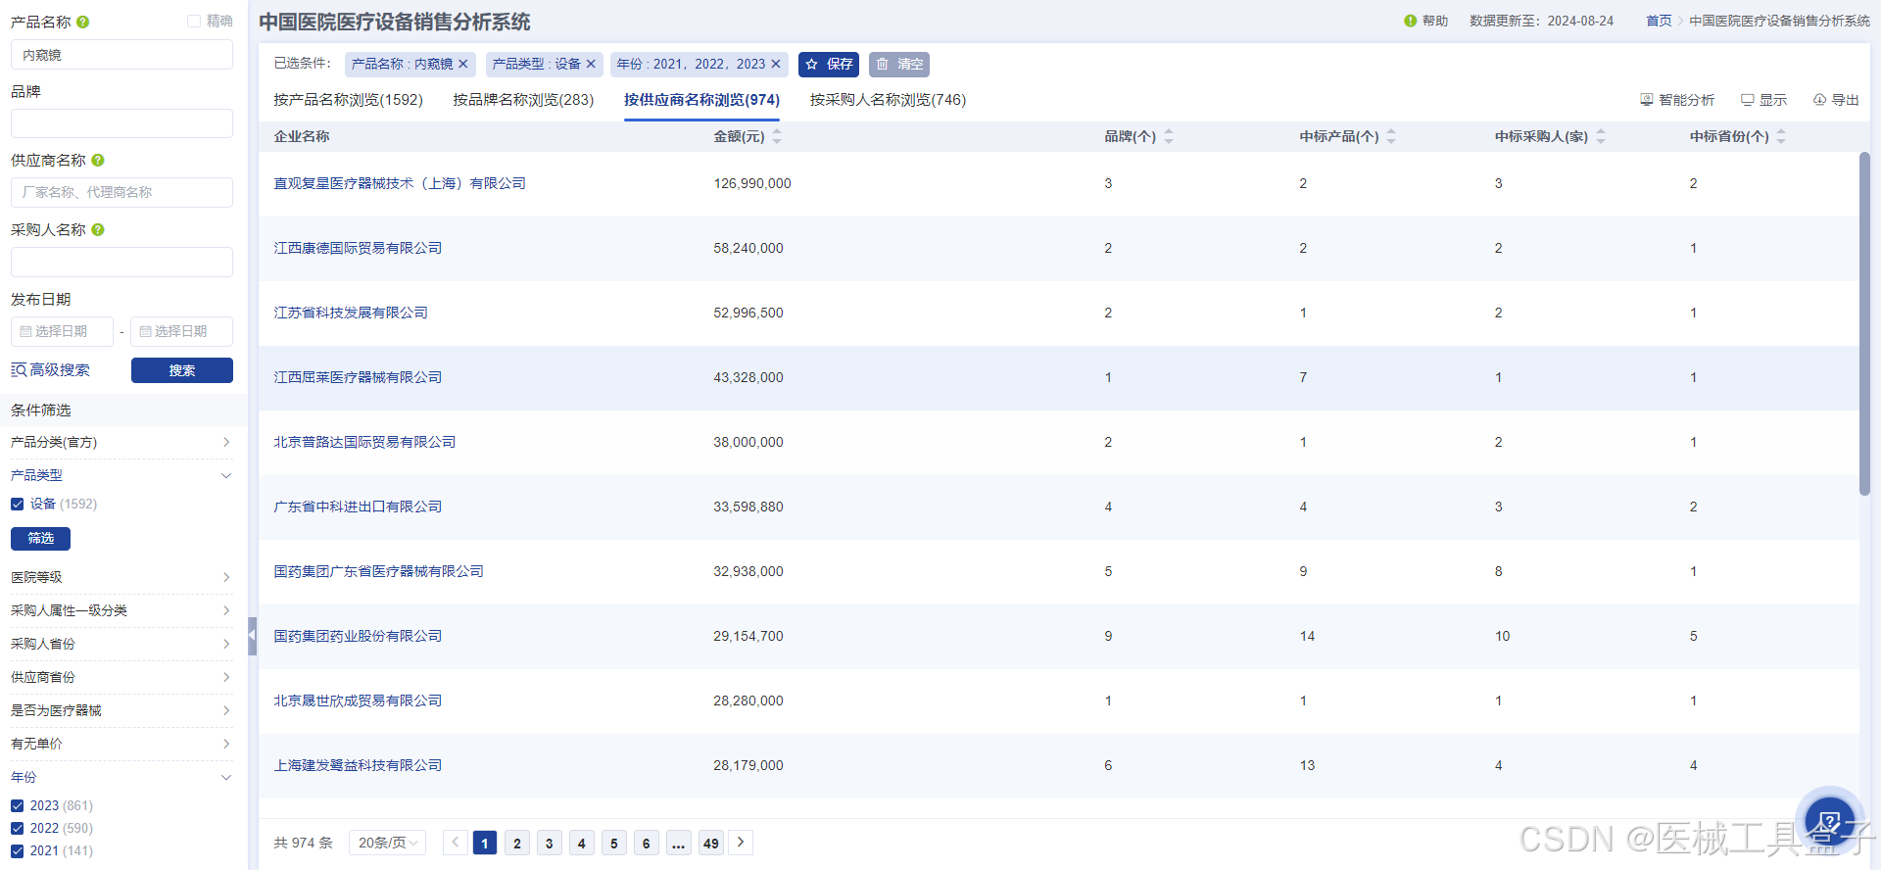Remove the 产品类型:设备 filter tag
This screenshot has height=870, width=1881.
[591, 64]
